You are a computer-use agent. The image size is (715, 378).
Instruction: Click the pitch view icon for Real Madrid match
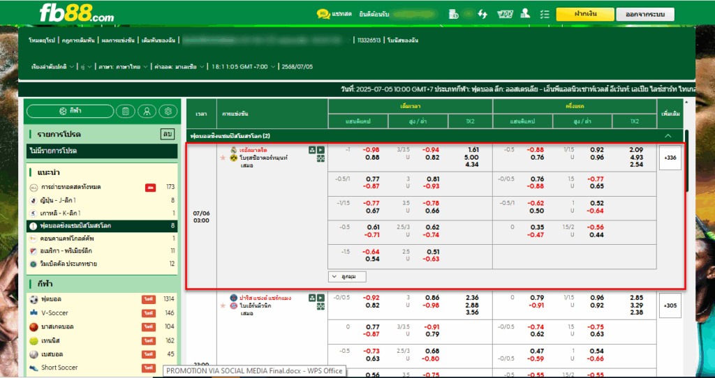[320, 158]
